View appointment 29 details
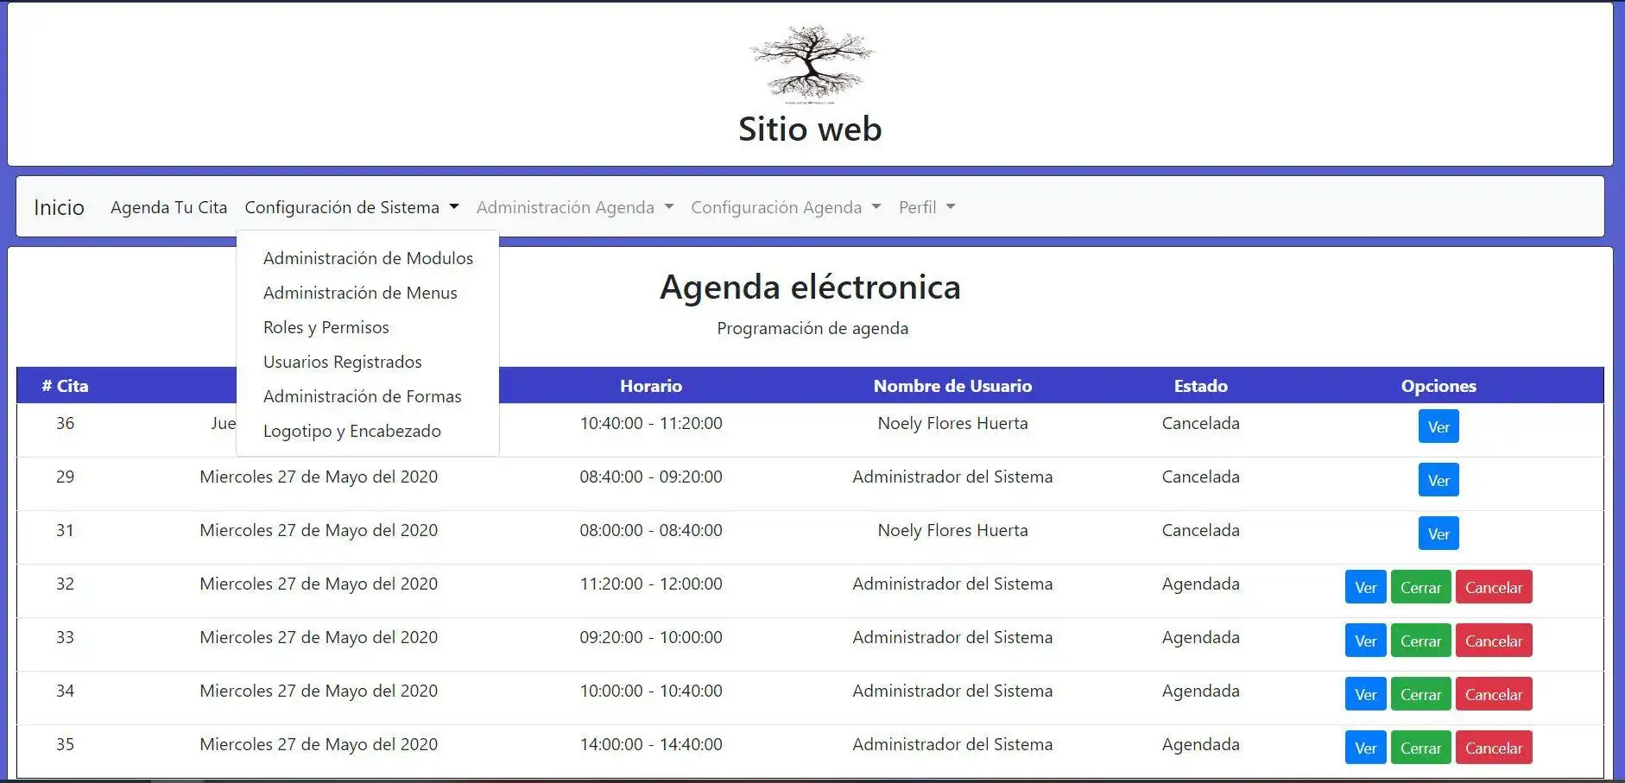The width and height of the screenshot is (1625, 783). (x=1438, y=480)
